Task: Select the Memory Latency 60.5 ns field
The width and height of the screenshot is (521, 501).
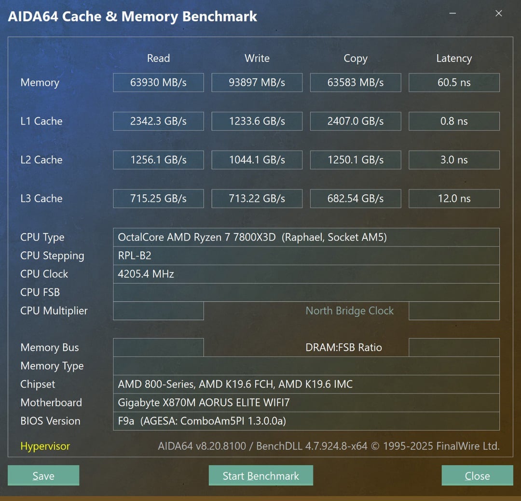Action: point(453,83)
